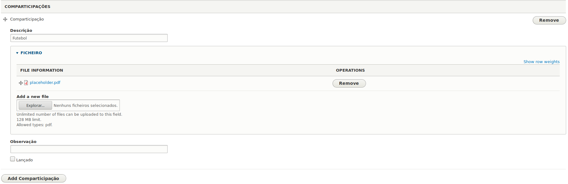This screenshot has width=568, height=184.
Task: Collapse the FICHEIRO section triangle
Action: pyautogui.click(x=17, y=53)
